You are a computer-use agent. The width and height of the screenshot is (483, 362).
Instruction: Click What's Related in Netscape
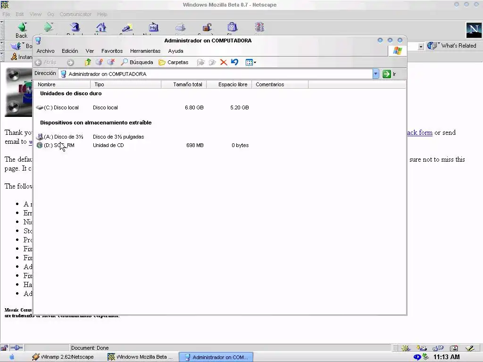[452, 46]
